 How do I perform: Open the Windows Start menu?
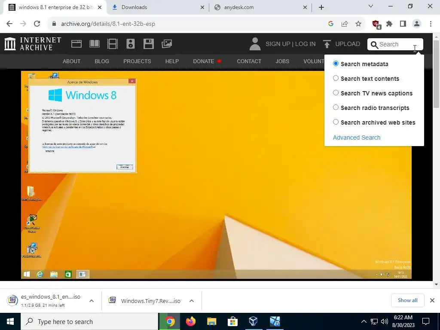(x=10, y=321)
